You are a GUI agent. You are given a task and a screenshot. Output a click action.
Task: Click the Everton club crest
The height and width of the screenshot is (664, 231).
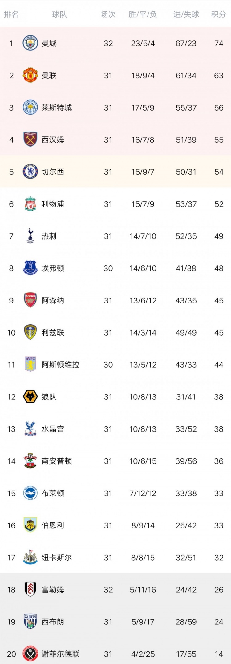coord(30,268)
